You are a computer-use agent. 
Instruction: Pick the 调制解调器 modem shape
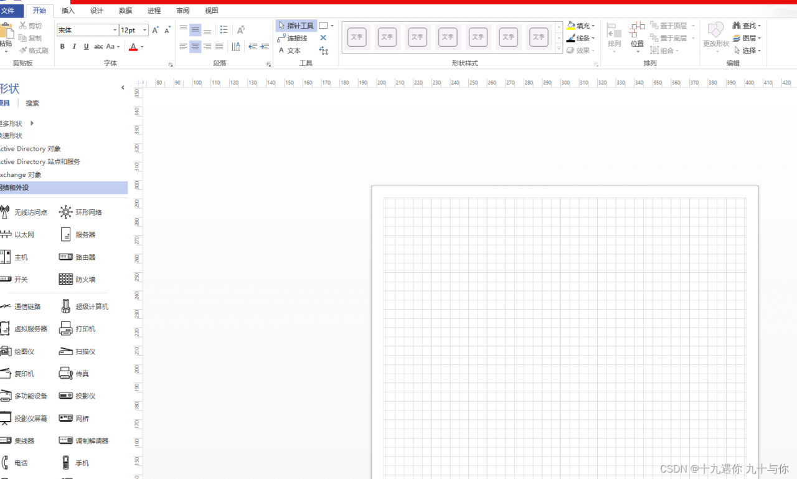pos(84,440)
